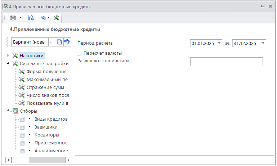This screenshot has width=277, height=166.
Task: Click the tree panel's horizontal scrollbar right arrow
Action: (x=68, y=160)
